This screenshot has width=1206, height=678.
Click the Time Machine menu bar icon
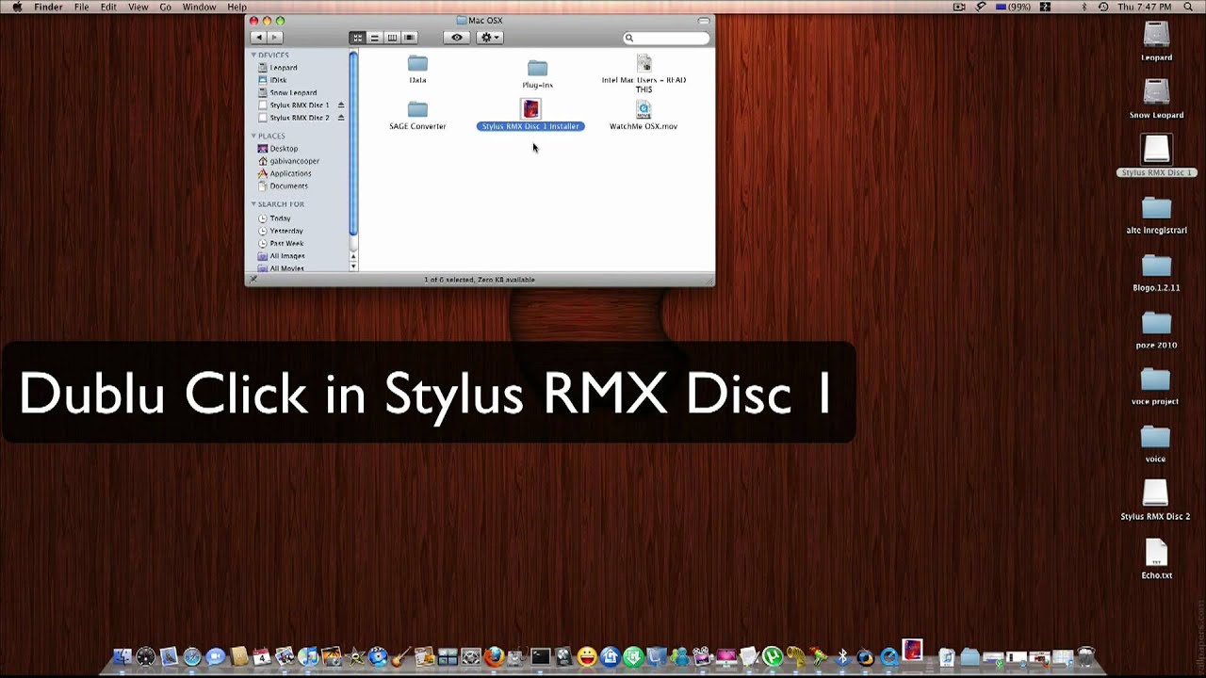point(1102,7)
